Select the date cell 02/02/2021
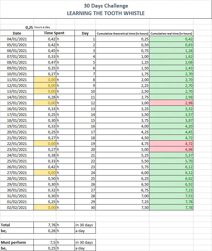The width and height of the screenshot is (212, 251). point(17,207)
